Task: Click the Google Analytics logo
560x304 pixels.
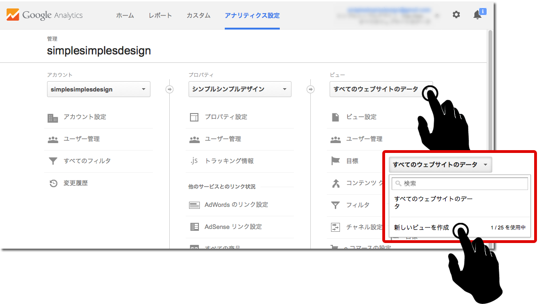Action: tap(45, 15)
